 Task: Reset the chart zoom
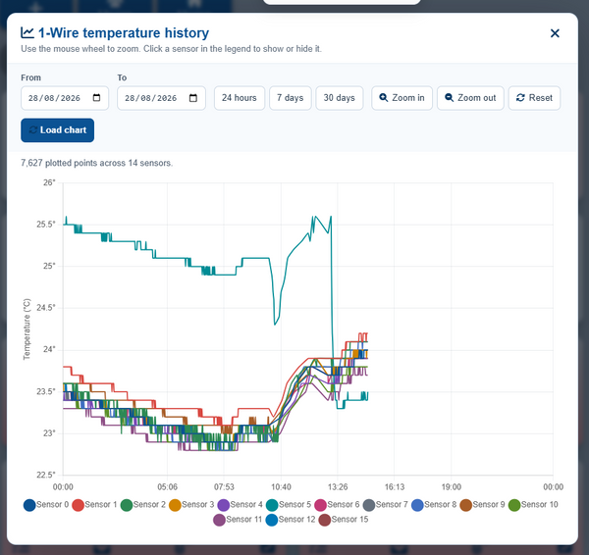click(x=534, y=98)
